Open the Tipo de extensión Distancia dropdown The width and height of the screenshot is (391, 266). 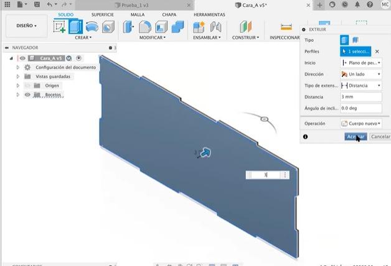[361, 86]
